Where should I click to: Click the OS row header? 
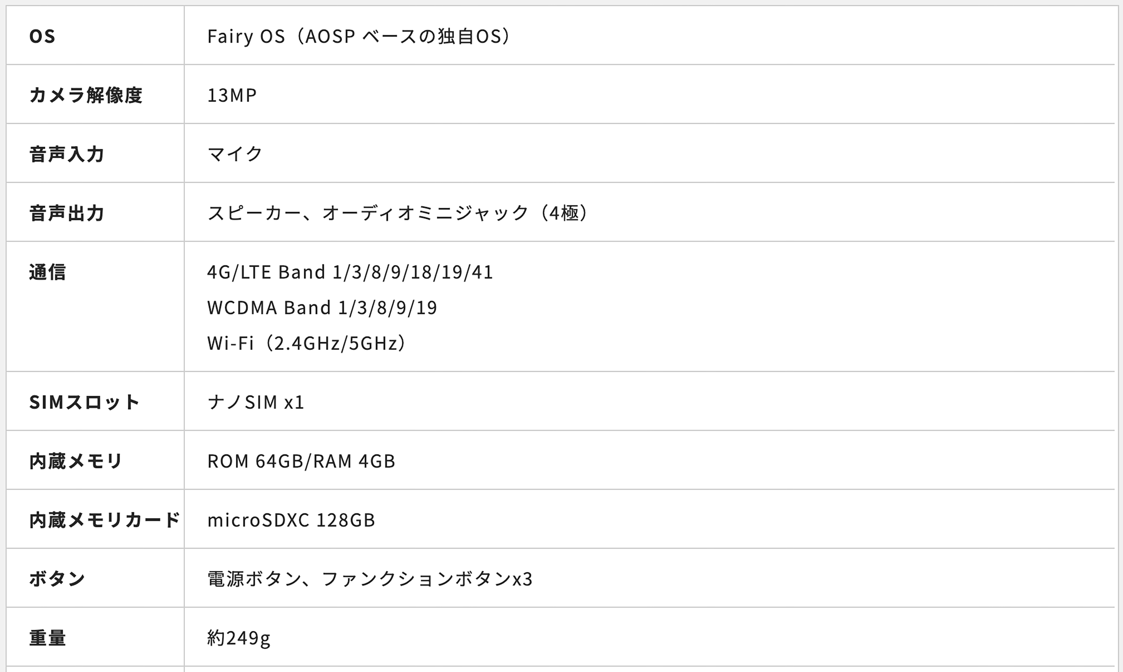click(x=42, y=36)
